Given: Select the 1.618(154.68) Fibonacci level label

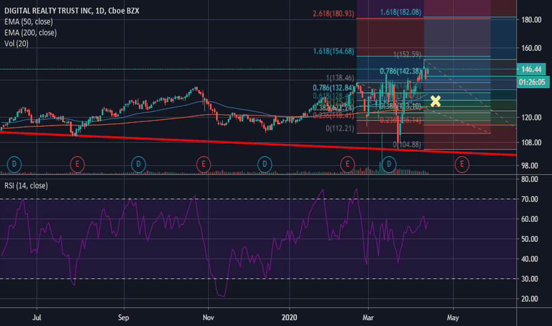Looking at the screenshot, I should coord(333,52).
